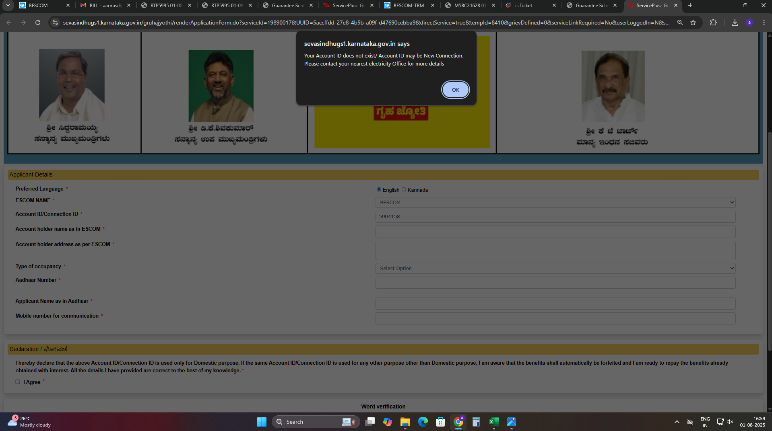The height and width of the screenshot is (431, 772).
Task: Select Kannada as preferred language
Action: coord(404,189)
